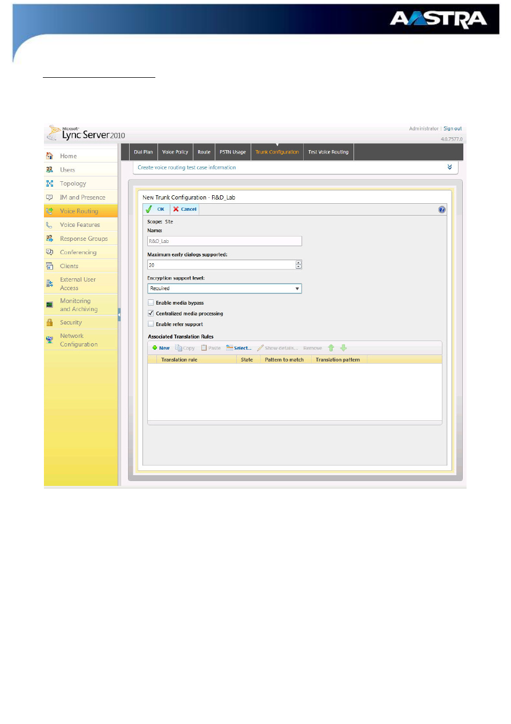511x724 pixels.
Task: Click the Home sidebar icon
Action: coord(49,156)
